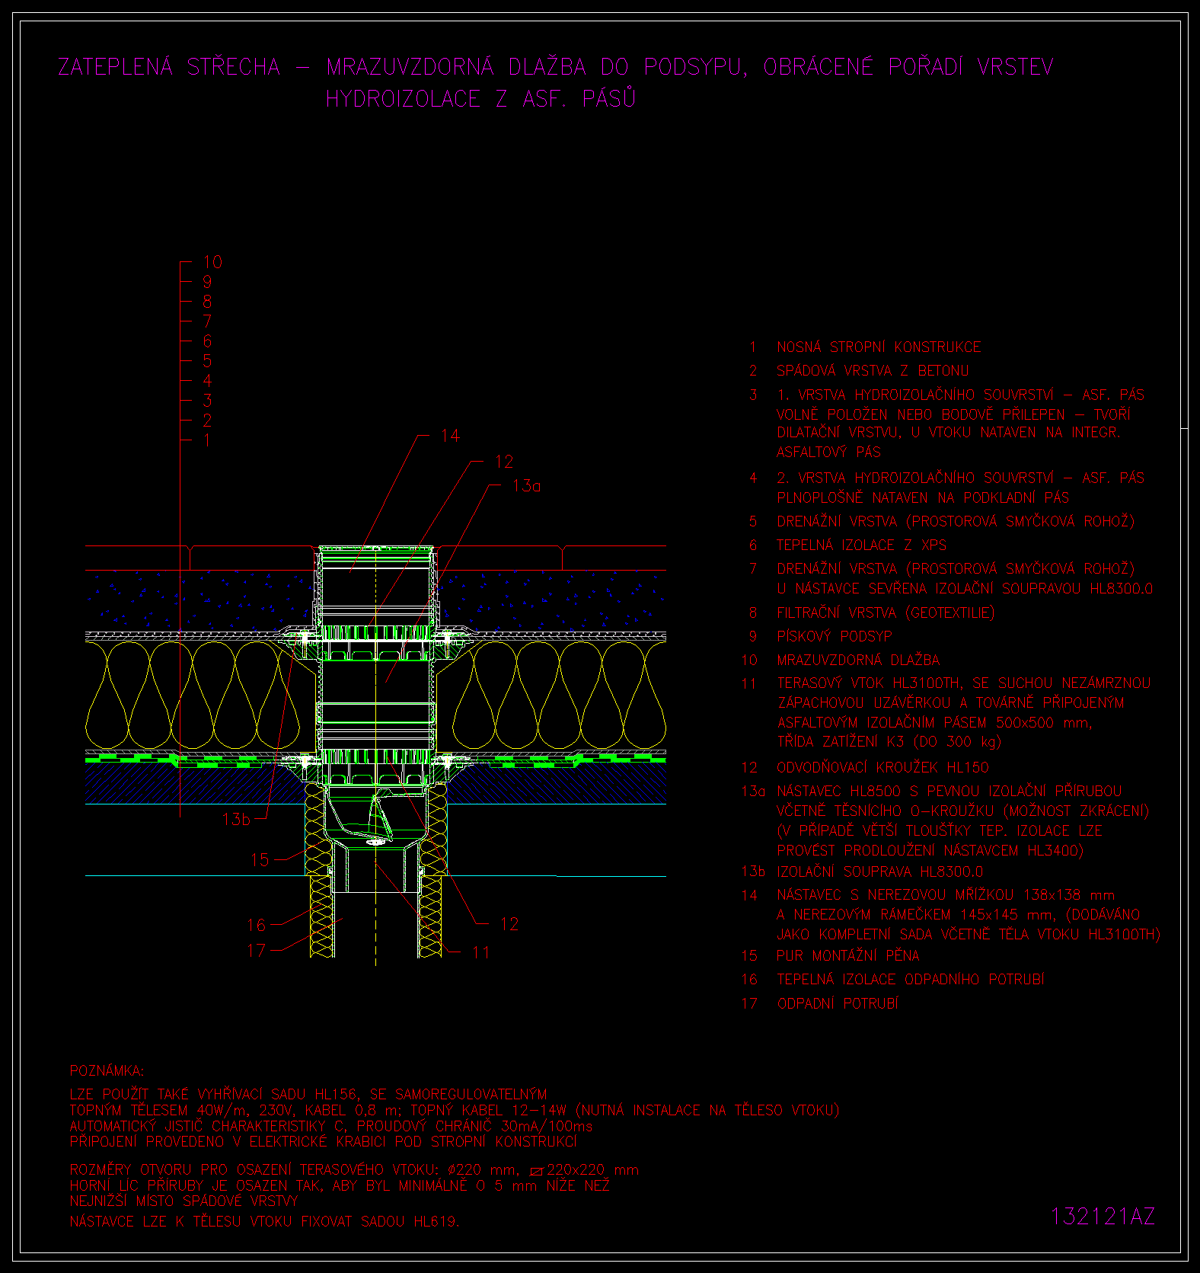This screenshot has width=1200, height=1273.
Task: Click layer number '4' on the vertical leader
Action: [207, 381]
